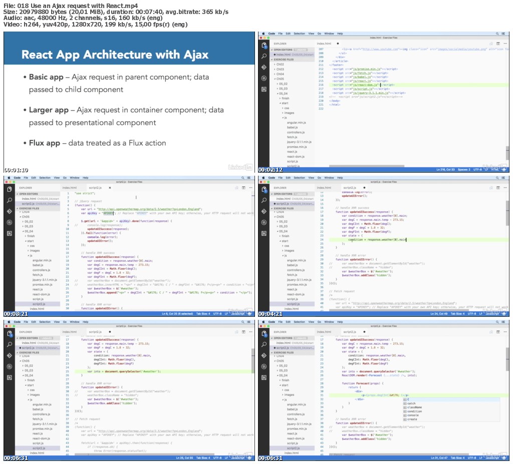Expand Ch03 folder in the 00:02:12 frame

click(280, 69)
